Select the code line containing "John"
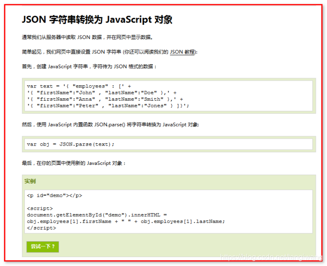 point(101,93)
